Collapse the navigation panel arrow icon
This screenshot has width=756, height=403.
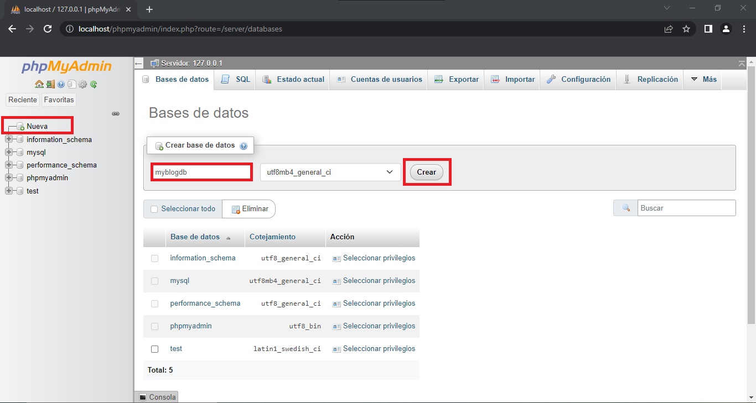coord(139,64)
